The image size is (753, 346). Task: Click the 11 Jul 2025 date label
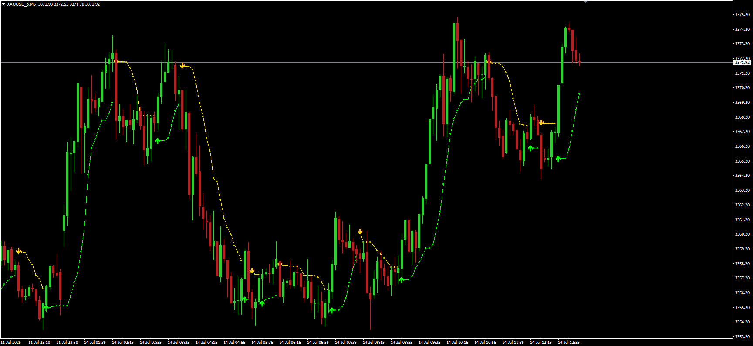coord(11,343)
